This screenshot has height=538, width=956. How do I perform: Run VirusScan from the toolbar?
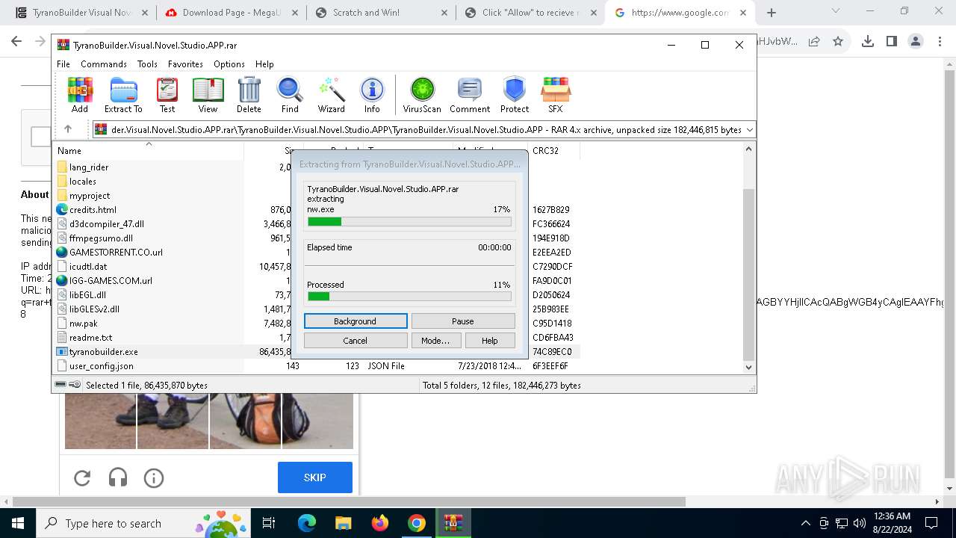click(422, 95)
